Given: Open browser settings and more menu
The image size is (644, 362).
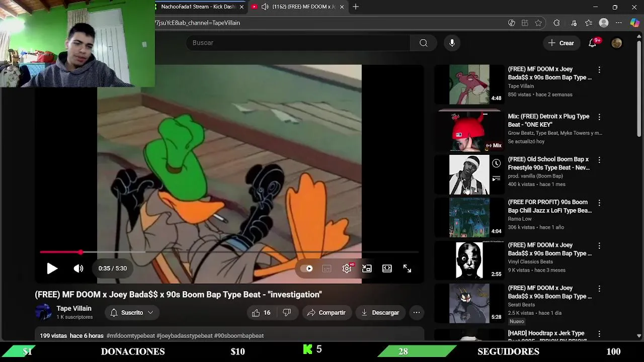Looking at the screenshot, I should click(619, 23).
